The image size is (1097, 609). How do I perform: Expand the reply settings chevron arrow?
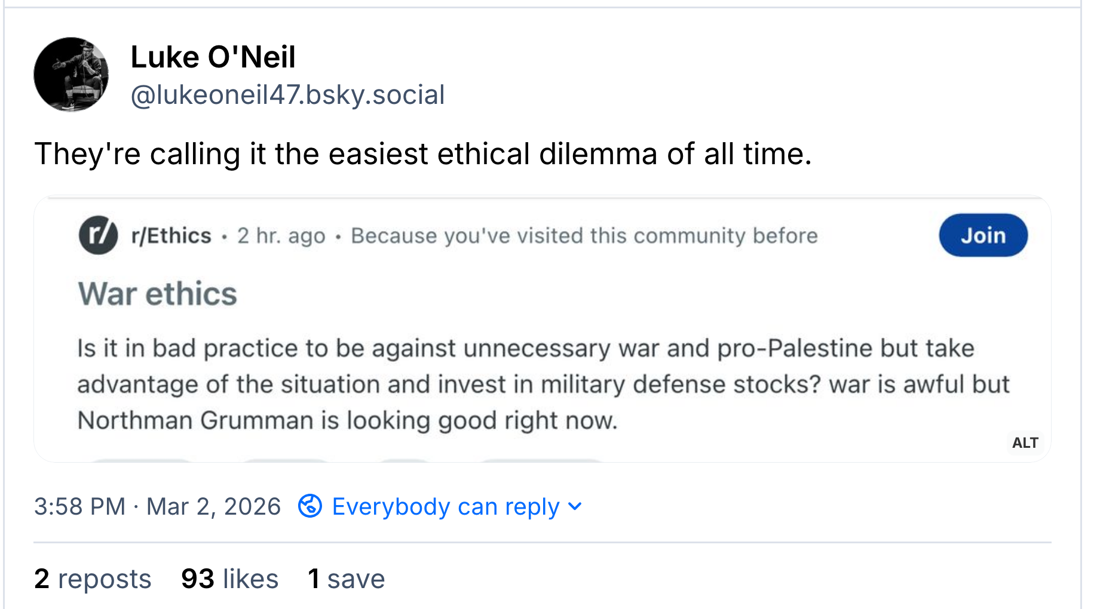pyautogui.click(x=575, y=506)
